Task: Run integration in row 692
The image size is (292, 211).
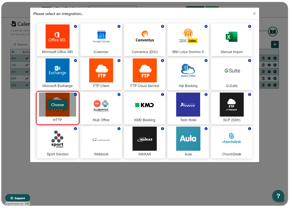Action: coord(275,85)
